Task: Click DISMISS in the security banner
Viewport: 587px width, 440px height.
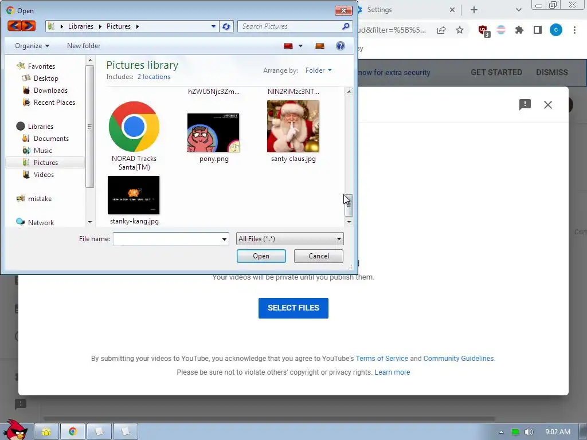Action: [552, 72]
